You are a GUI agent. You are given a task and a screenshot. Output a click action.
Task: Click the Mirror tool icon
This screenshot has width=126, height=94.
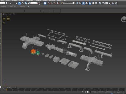pyautogui.click(x=77, y=3)
